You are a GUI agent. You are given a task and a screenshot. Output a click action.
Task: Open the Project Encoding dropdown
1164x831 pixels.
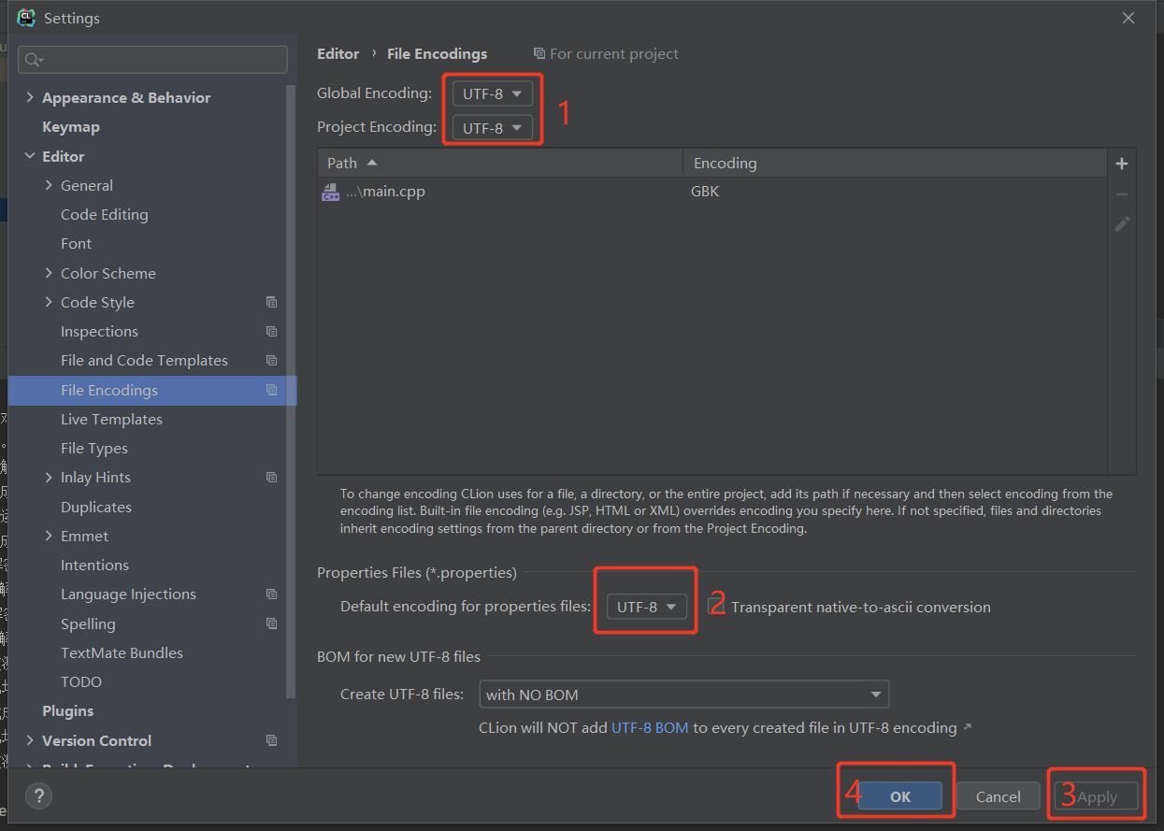click(x=493, y=127)
